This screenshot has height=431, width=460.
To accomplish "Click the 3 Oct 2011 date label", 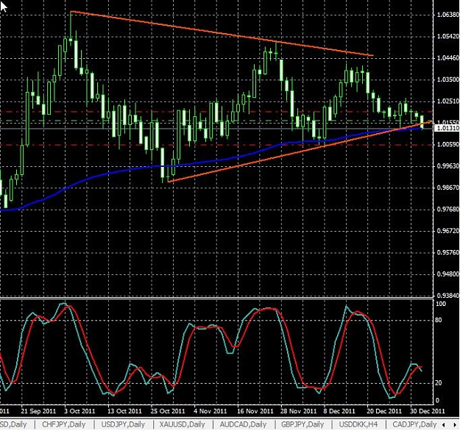I will tap(79, 410).
